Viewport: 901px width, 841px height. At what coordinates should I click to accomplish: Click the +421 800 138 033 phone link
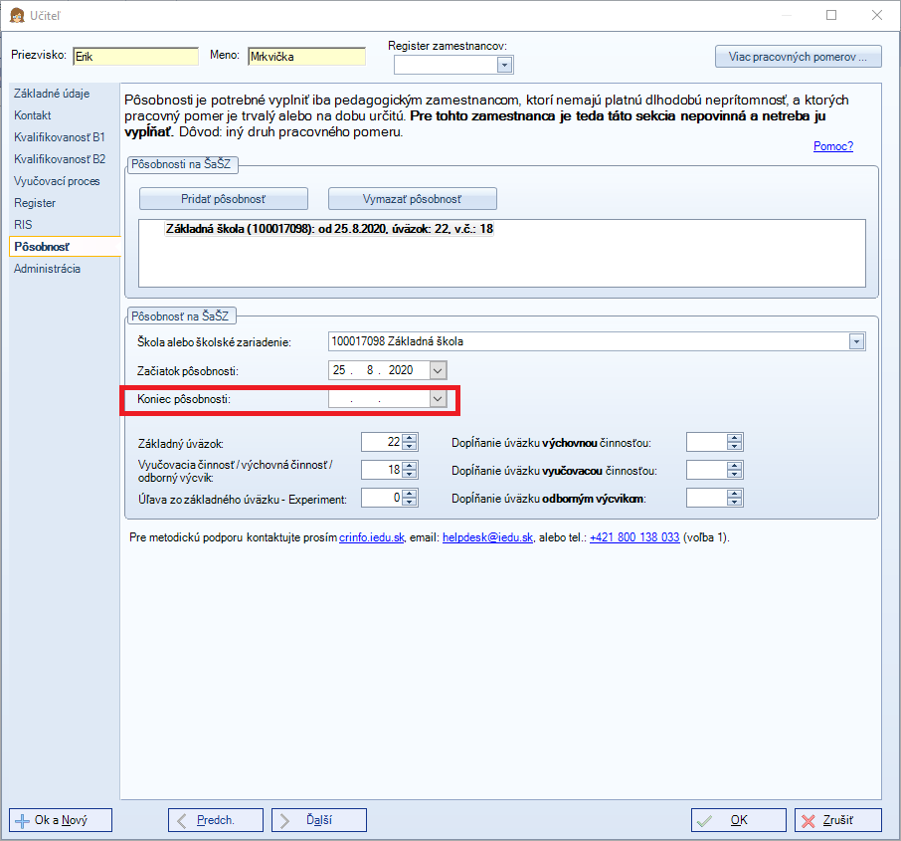tap(634, 537)
